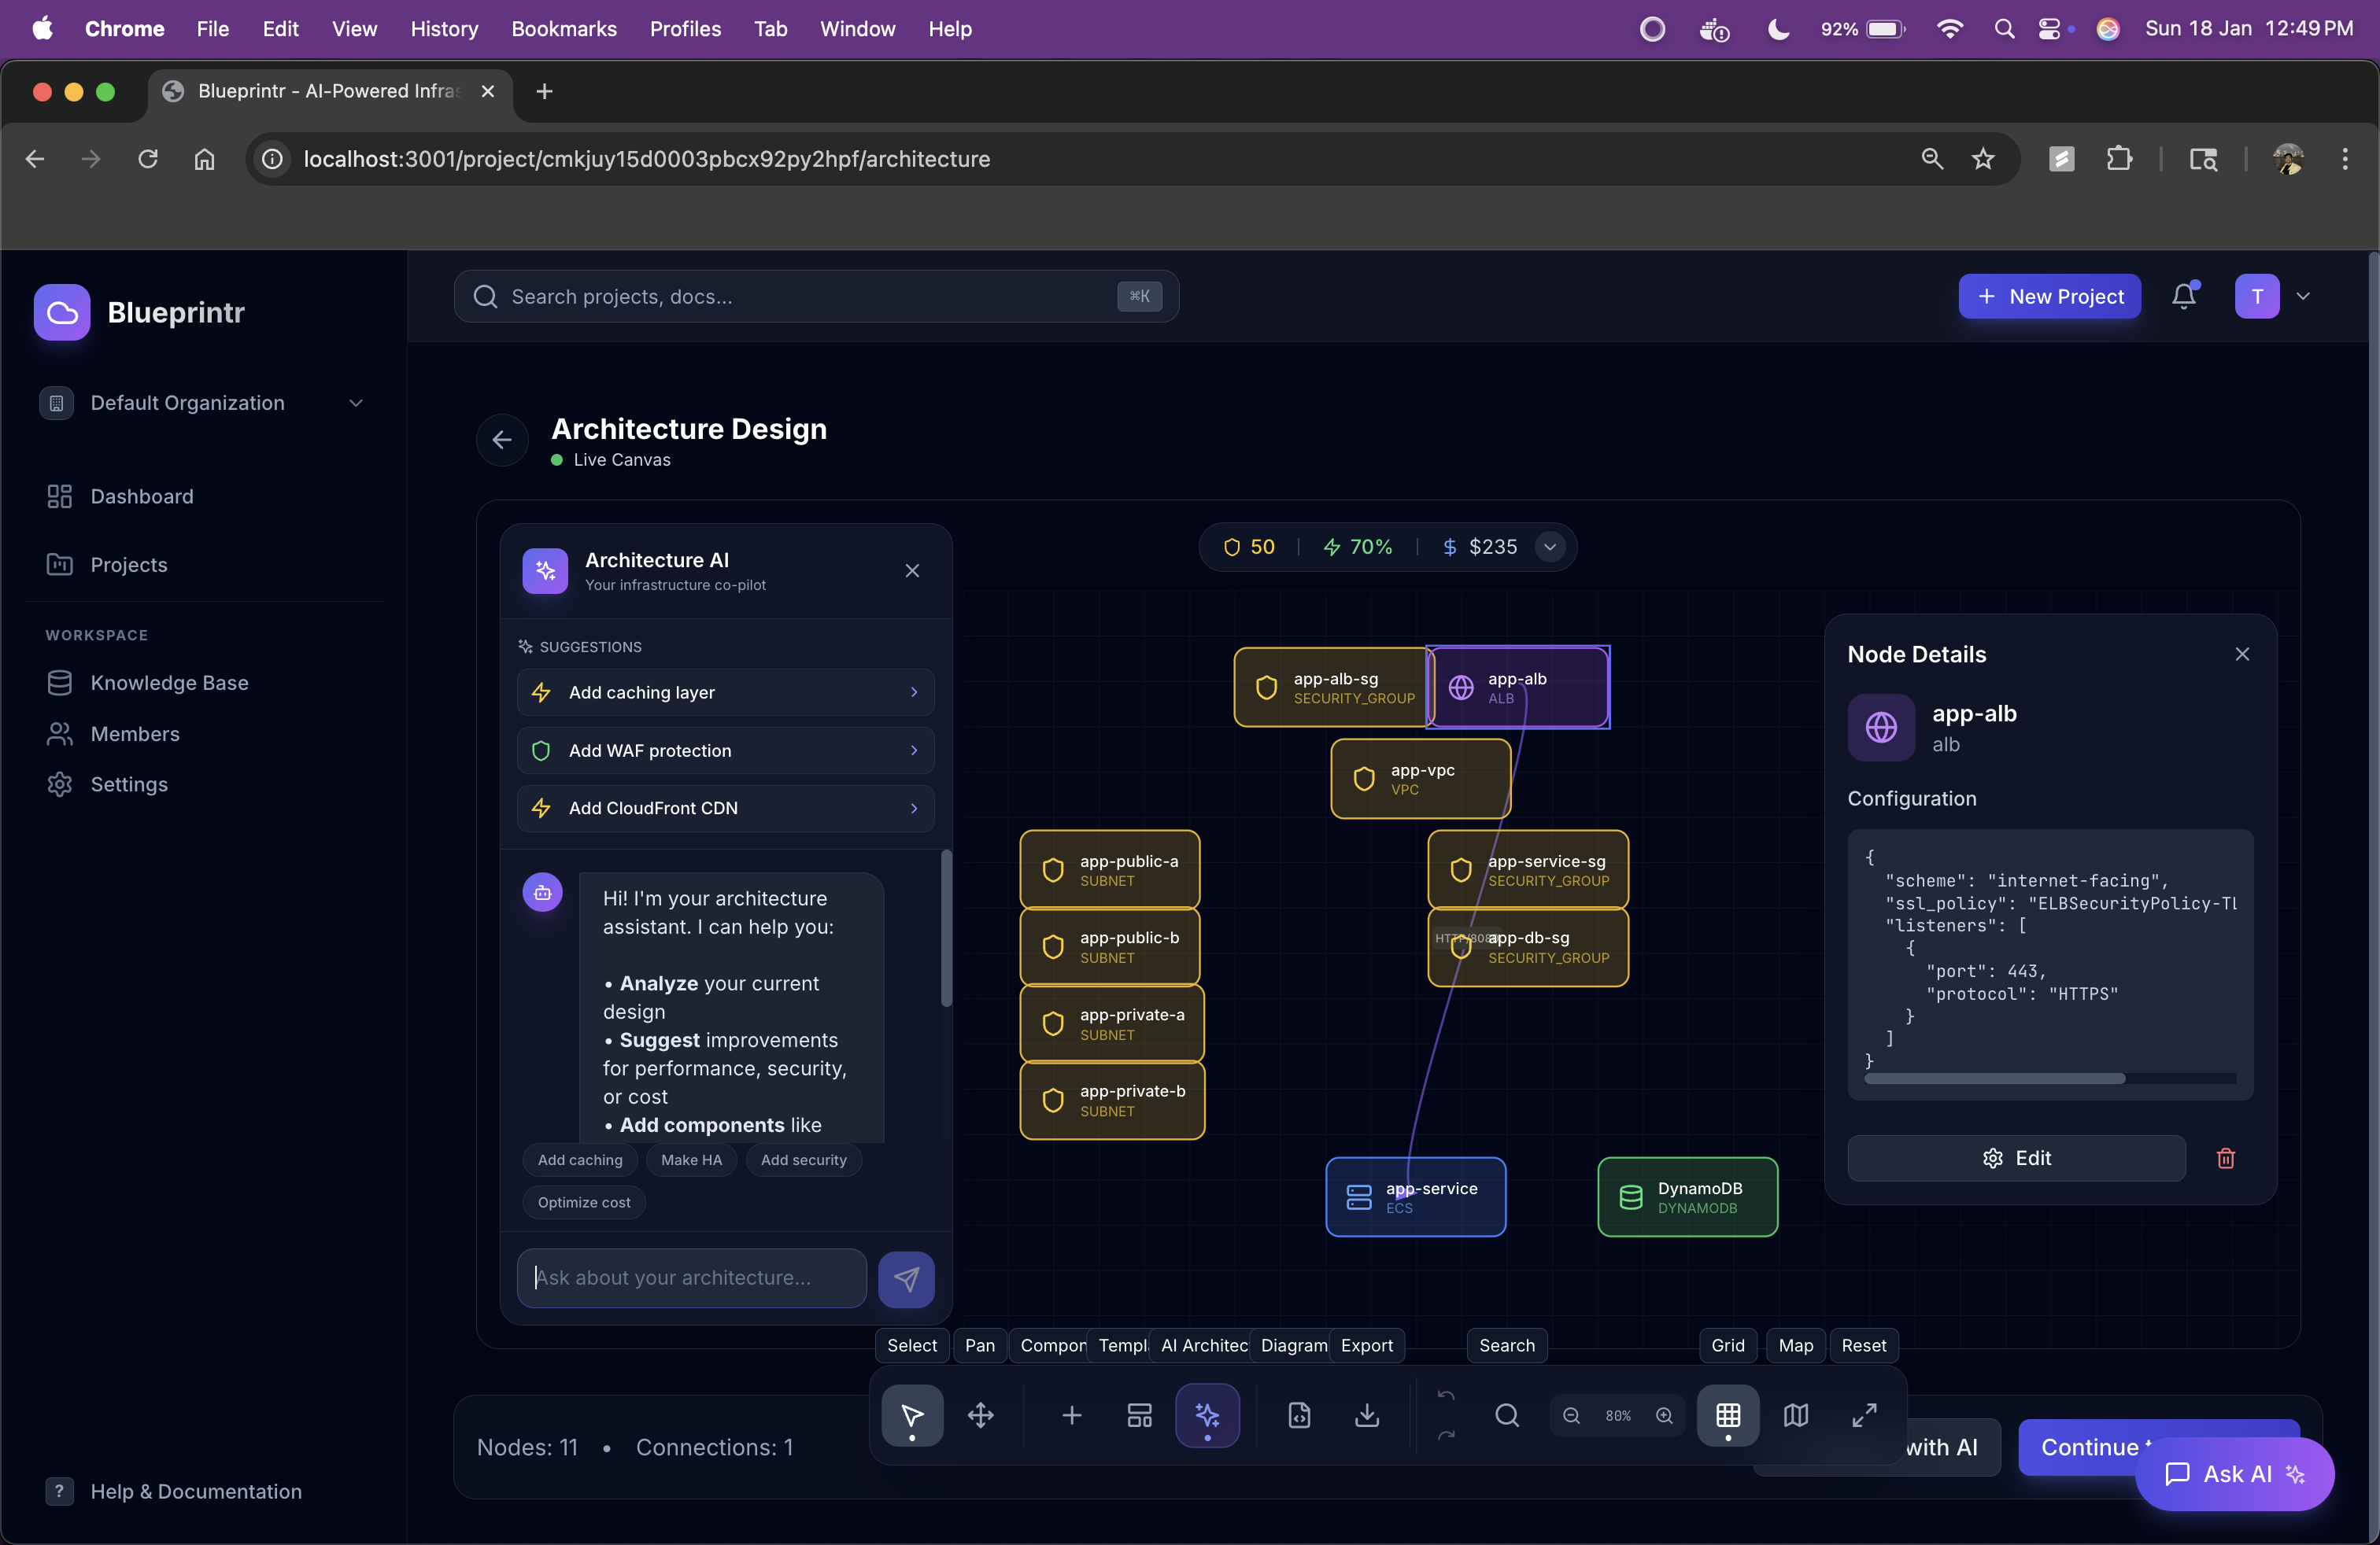Image resolution: width=2380 pixels, height=1545 pixels.
Task: Open canvas Search magnifier tool
Action: point(1506,1414)
